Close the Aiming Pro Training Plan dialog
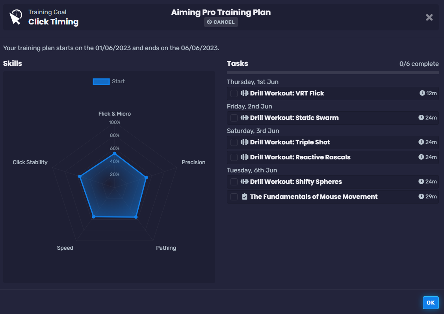444x314 pixels. (x=429, y=17)
